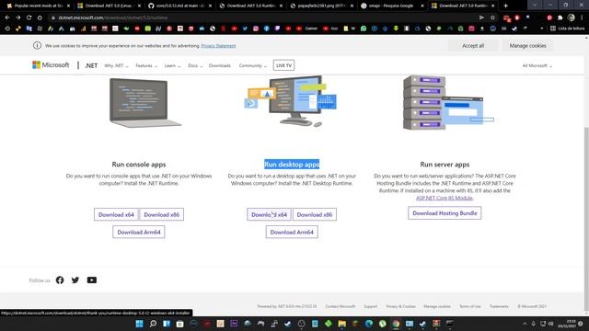Open the browser home page

[x=40, y=17]
